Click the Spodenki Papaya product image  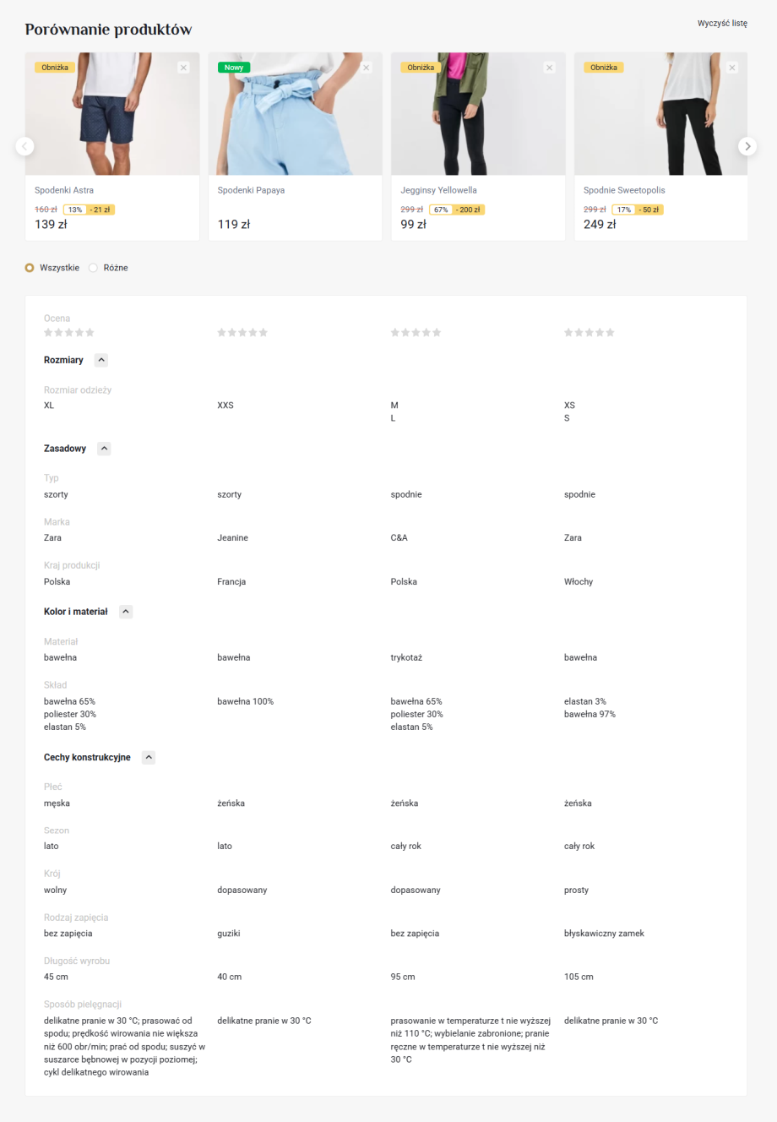[295, 114]
